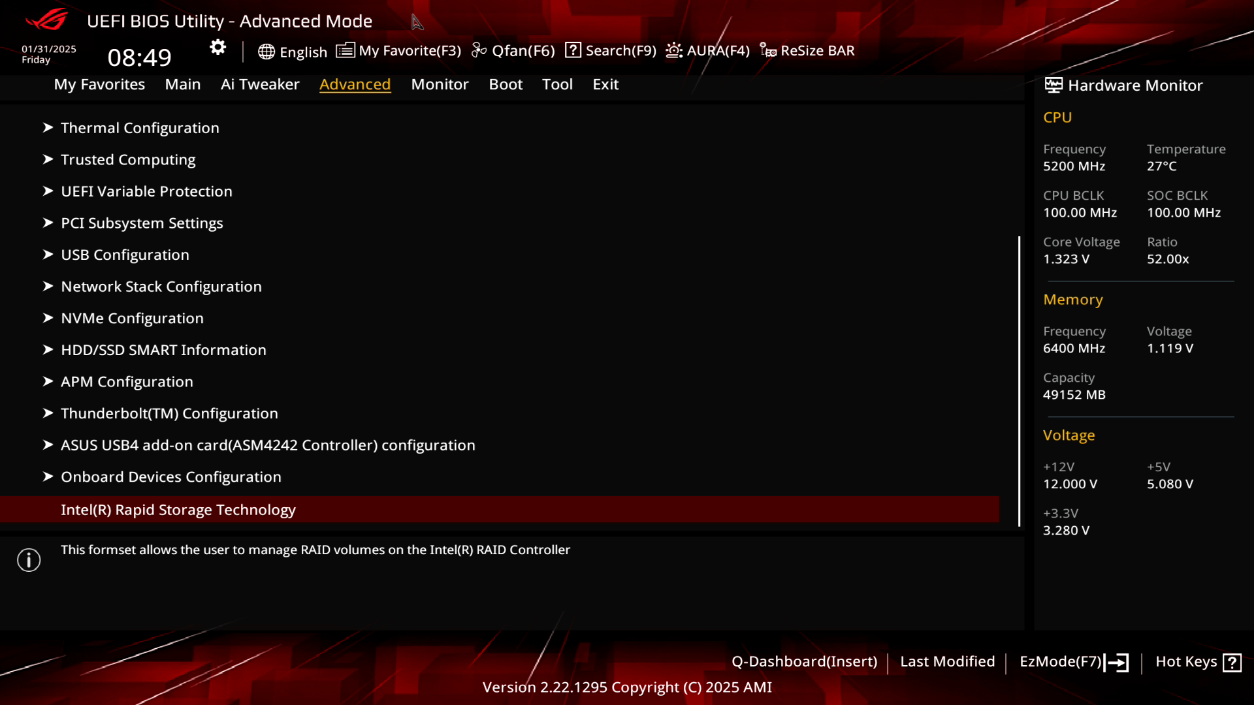The image size is (1254, 705).
Task: Toggle Trusted Computing settings
Action: coord(127,159)
